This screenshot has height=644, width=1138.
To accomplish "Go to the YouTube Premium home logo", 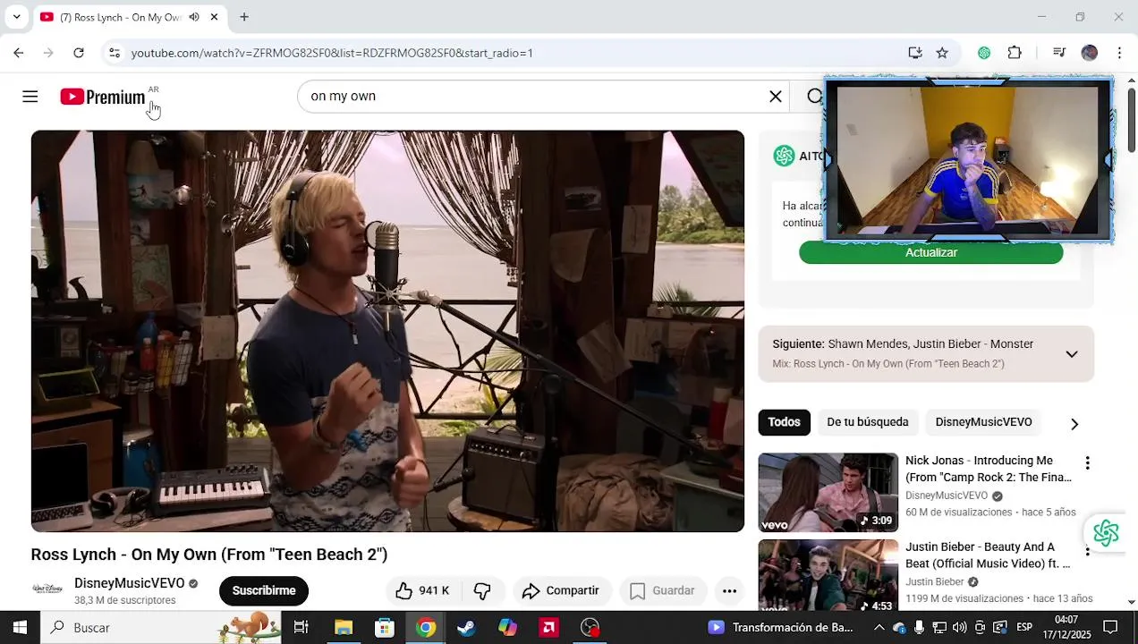I will [103, 97].
